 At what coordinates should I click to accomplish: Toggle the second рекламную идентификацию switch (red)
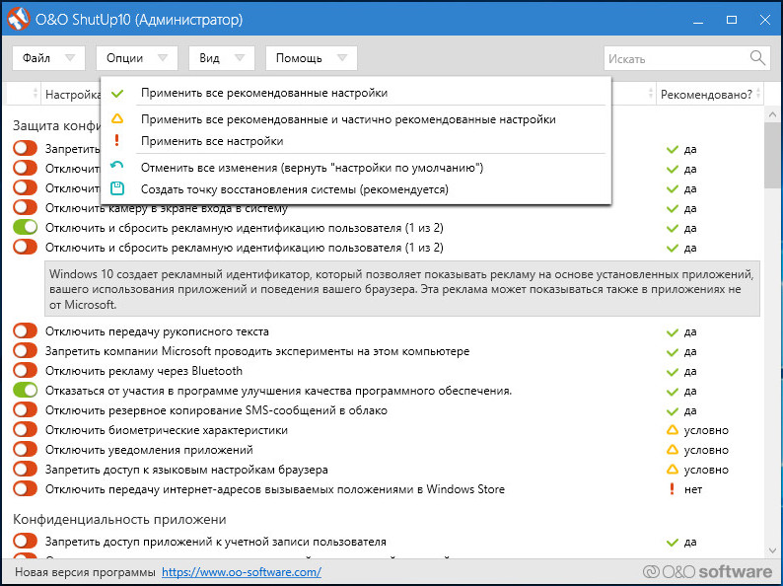[25, 247]
